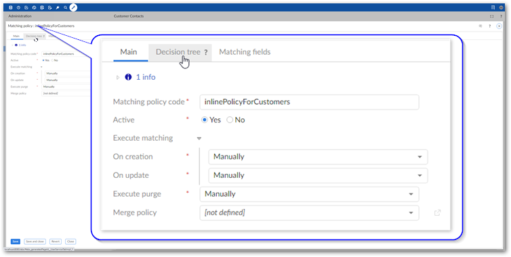Switch to the Decision tree tab

point(180,52)
